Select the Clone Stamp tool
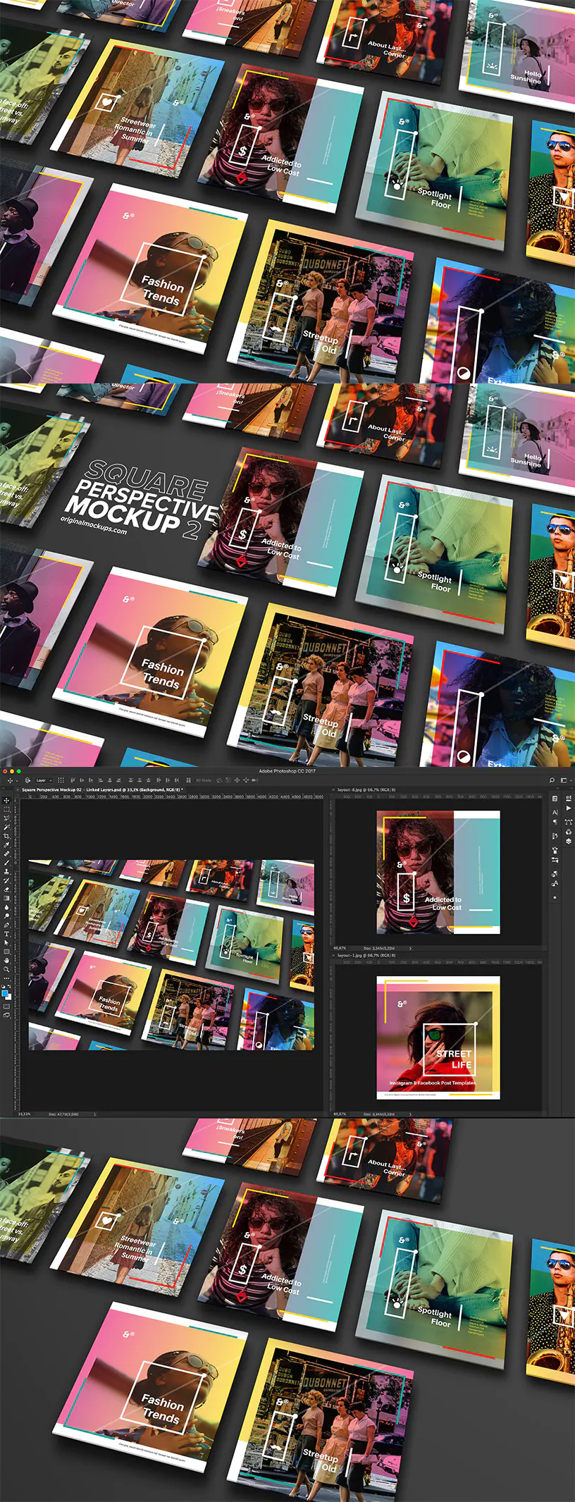The image size is (575, 1502). pos(6,871)
